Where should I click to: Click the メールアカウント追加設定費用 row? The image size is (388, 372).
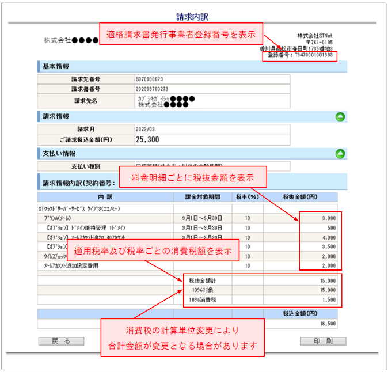pos(187,266)
